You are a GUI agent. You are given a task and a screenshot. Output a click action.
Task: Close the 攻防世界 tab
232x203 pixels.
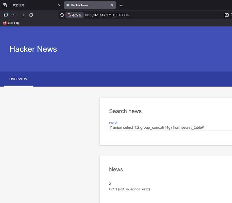[x=59, y=5]
